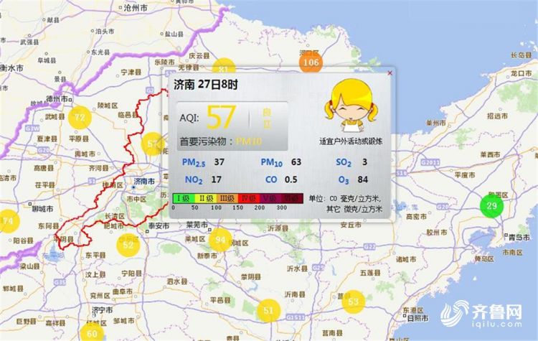Click the 乐陵市 label

165,62
